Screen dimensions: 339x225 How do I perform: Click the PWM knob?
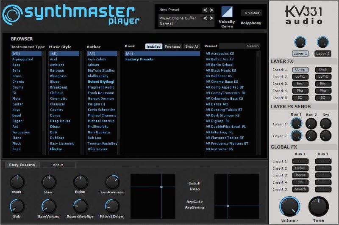click(17, 182)
